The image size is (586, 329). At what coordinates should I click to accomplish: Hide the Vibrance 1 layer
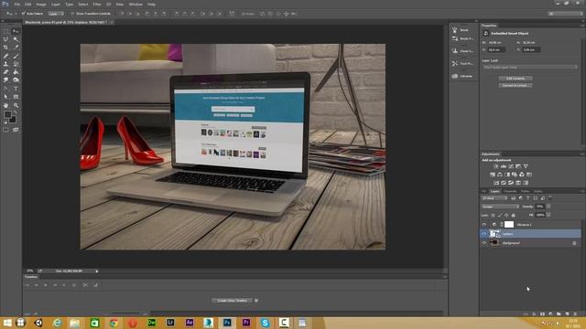(x=484, y=225)
